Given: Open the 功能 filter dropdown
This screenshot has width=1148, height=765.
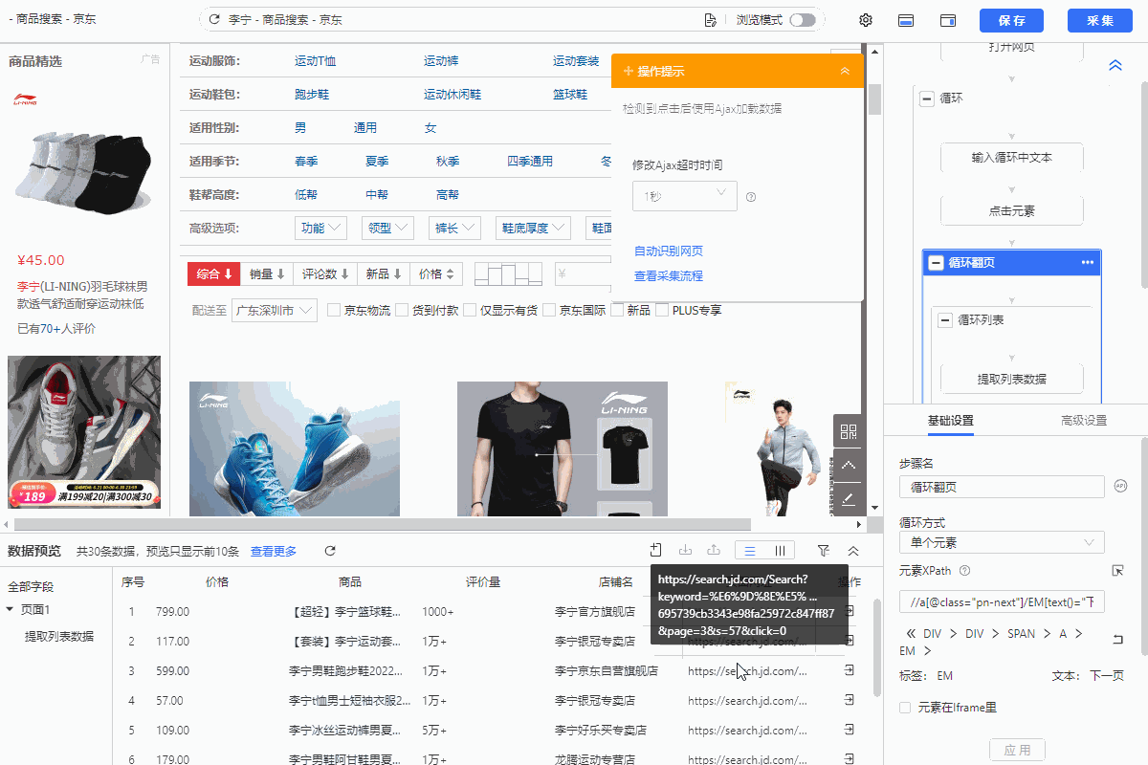Looking at the screenshot, I should pyautogui.click(x=320, y=228).
